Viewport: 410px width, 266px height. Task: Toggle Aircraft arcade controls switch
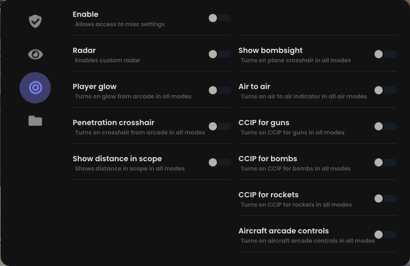click(x=385, y=235)
